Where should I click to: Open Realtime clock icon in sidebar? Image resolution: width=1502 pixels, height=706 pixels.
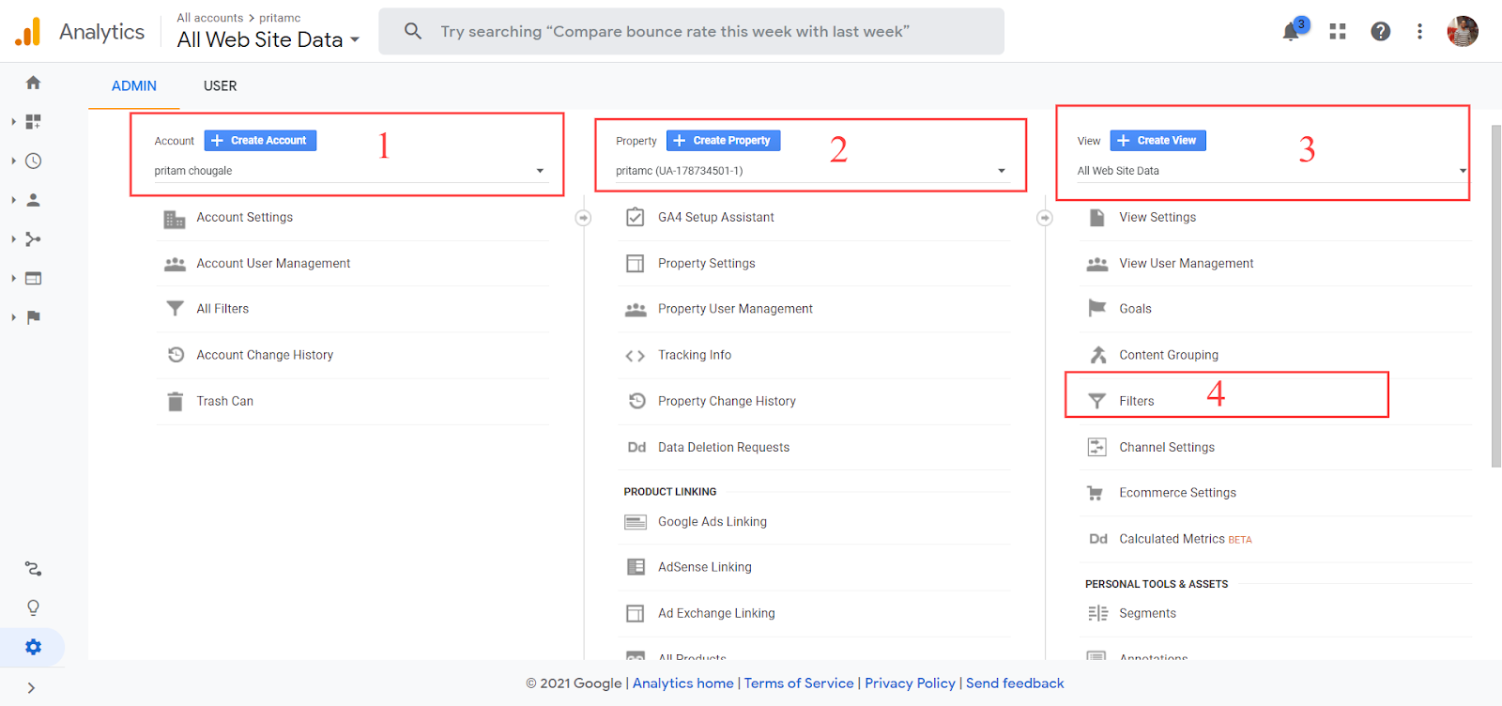pyautogui.click(x=33, y=161)
